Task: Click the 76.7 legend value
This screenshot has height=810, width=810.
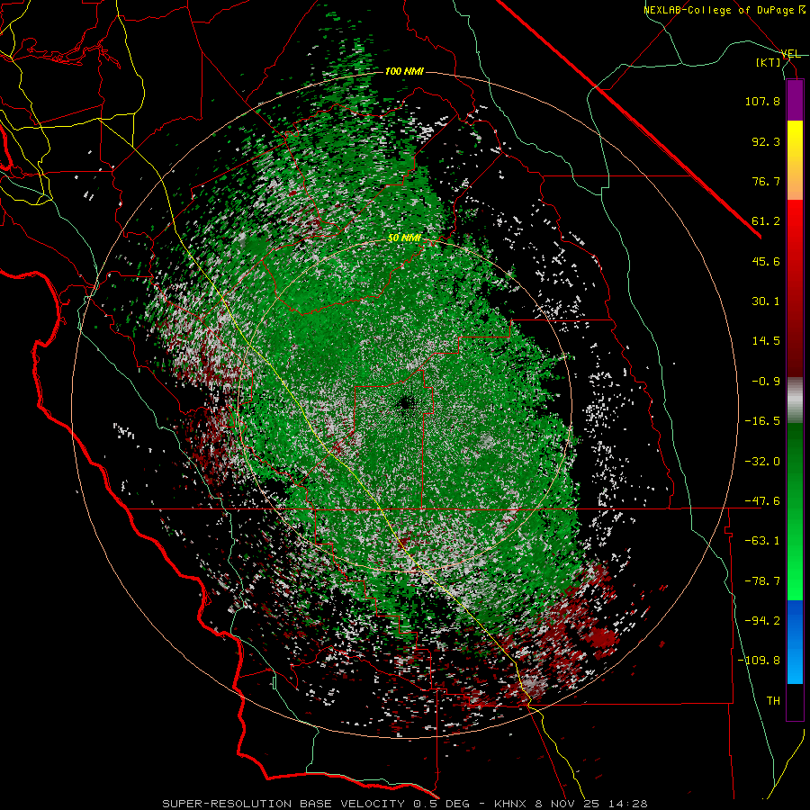Action: pos(766,181)
